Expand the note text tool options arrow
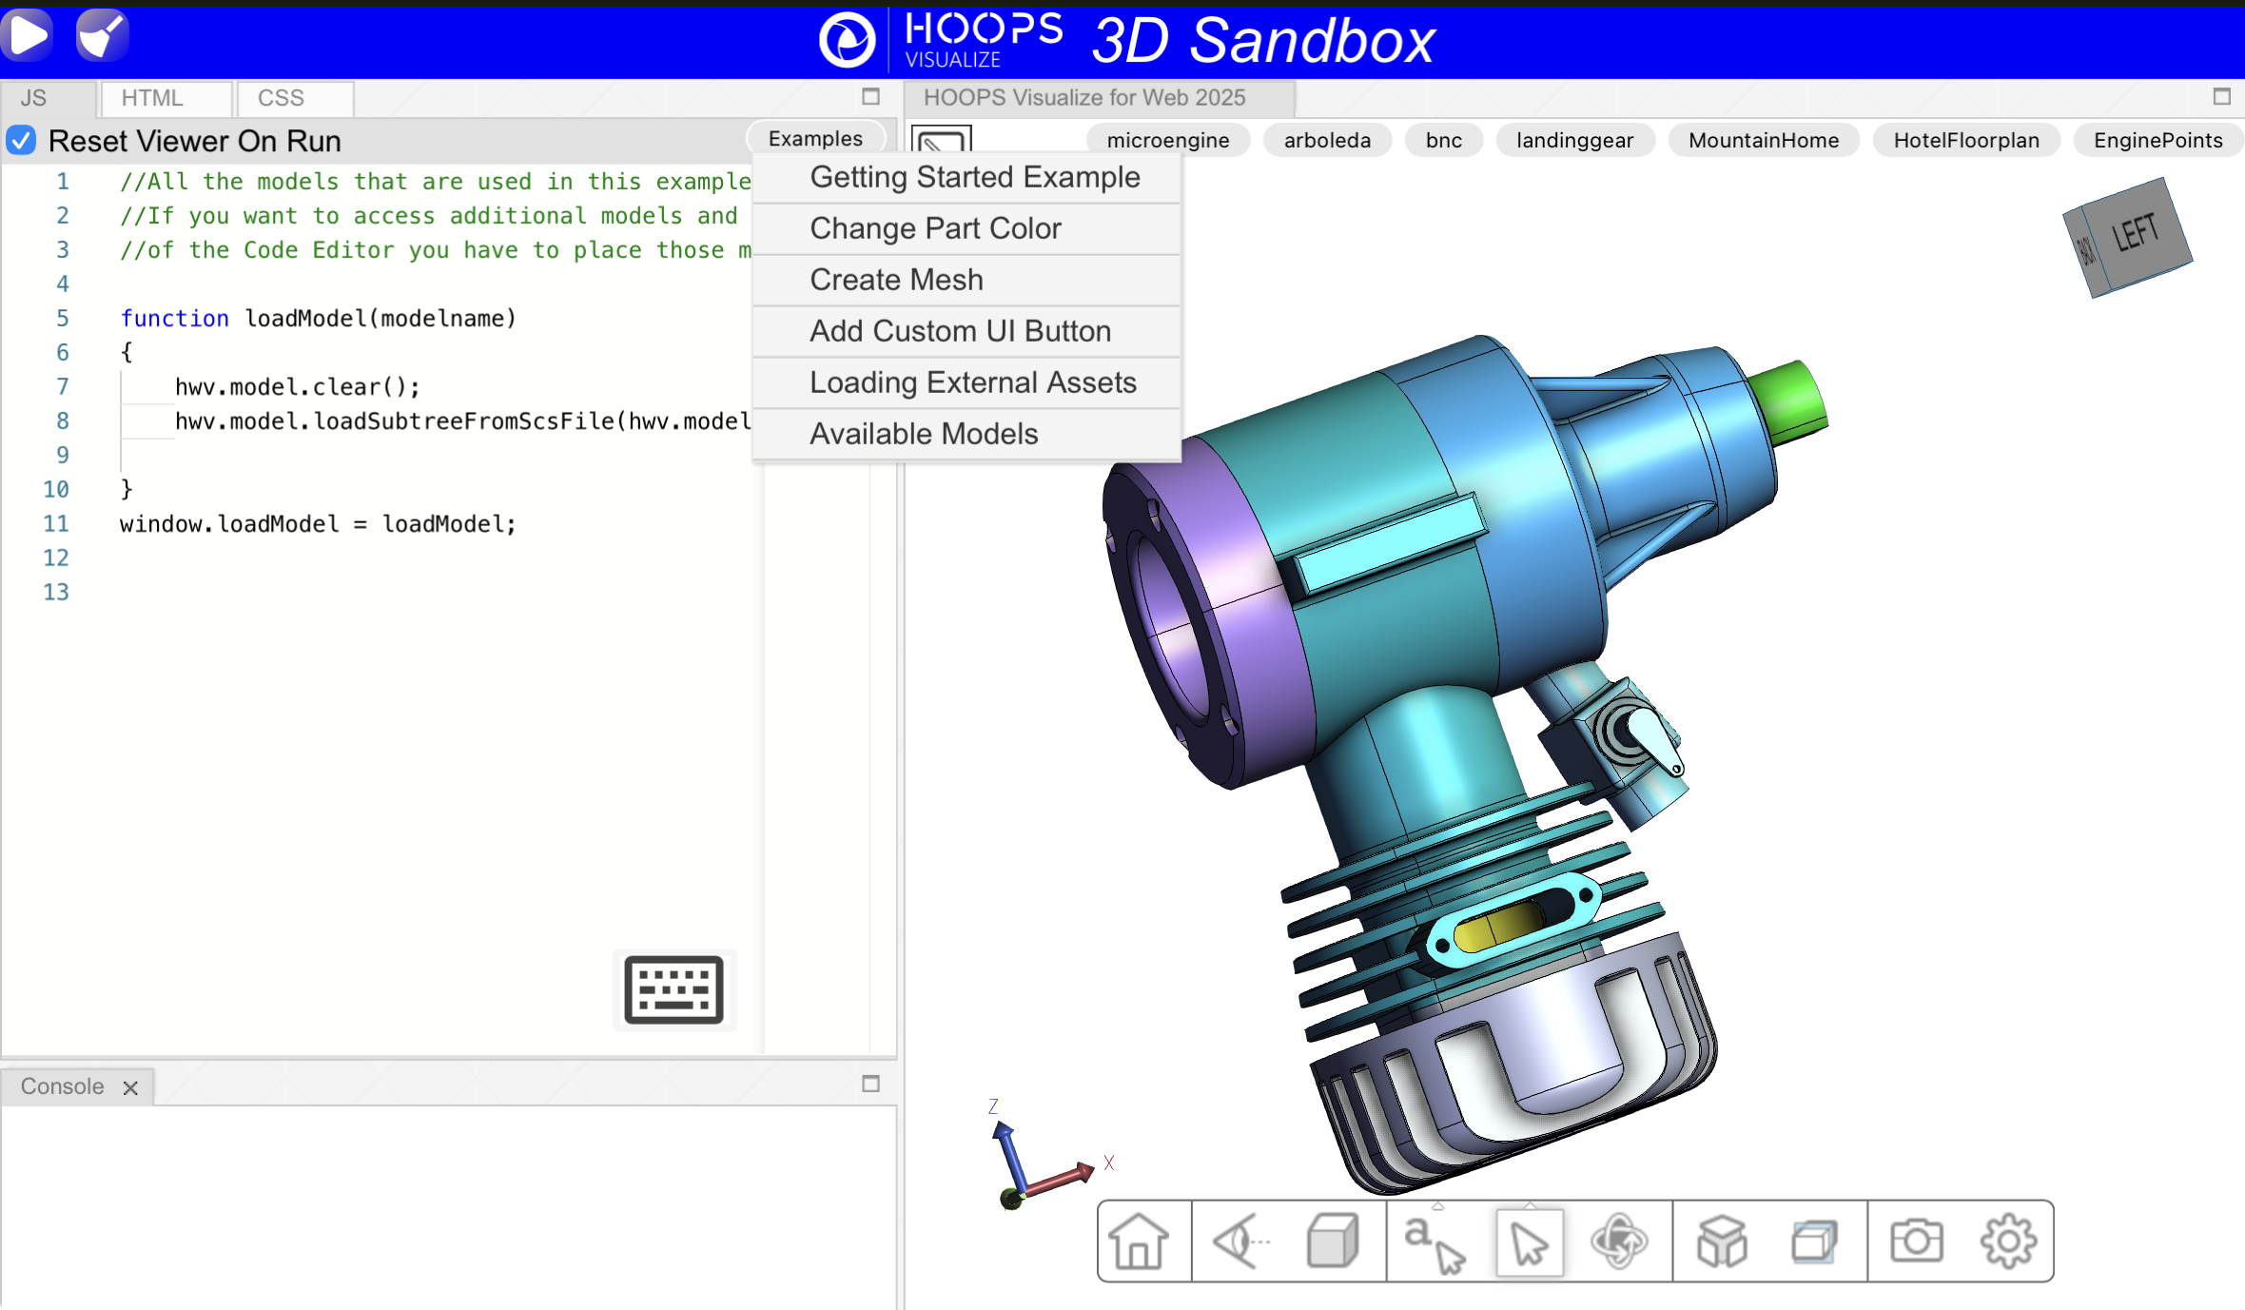Screen dimensions: 2245x1310 (x=1438, y=1206)
